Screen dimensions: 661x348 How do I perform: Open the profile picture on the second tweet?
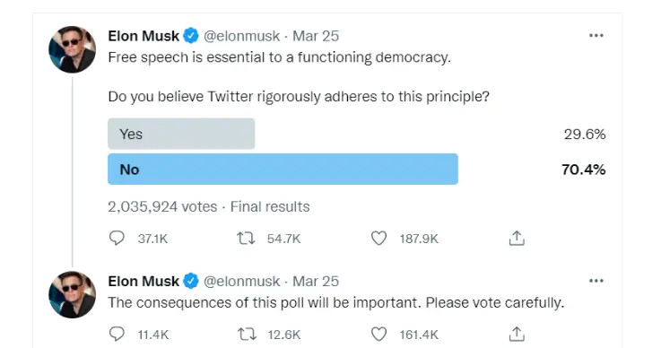point(72,294)
